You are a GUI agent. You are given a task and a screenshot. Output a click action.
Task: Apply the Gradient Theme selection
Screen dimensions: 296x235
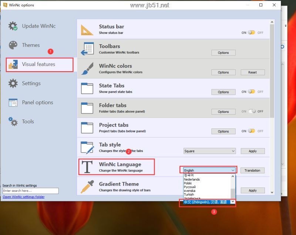point(253,190)
